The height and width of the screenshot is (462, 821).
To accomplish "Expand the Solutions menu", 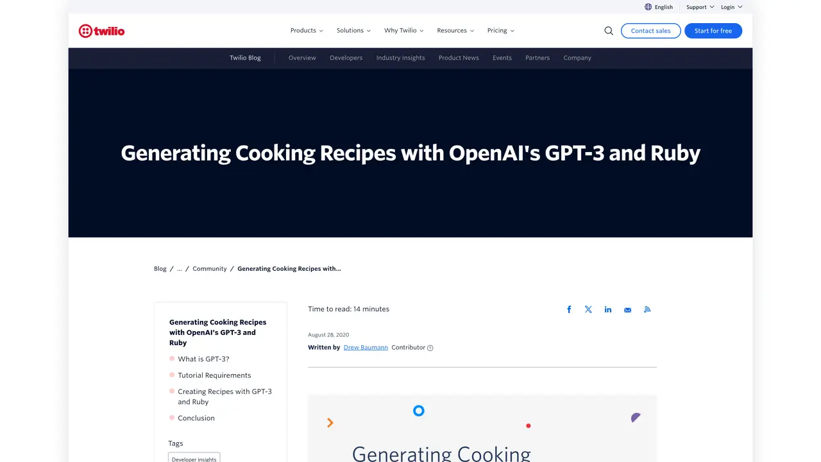I will point(353,31).
